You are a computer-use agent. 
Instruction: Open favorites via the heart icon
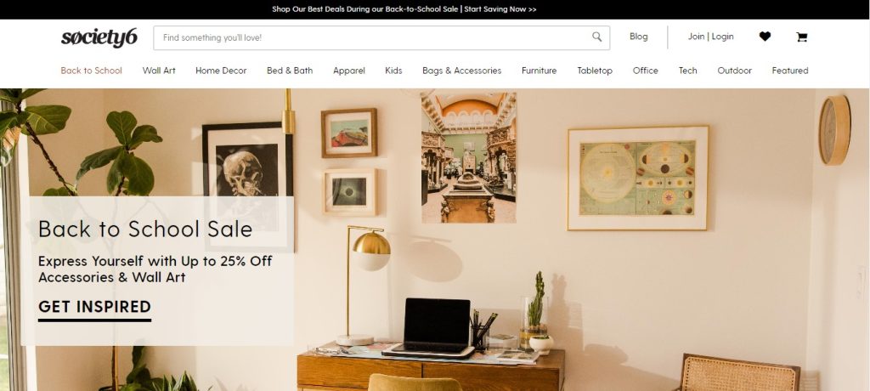point(765,37)
